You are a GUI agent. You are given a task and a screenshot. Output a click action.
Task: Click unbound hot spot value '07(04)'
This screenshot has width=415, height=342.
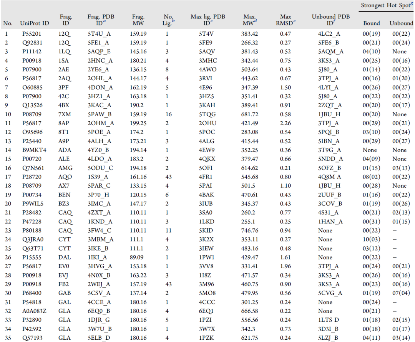pyautogui.click(x=401, y=293)
